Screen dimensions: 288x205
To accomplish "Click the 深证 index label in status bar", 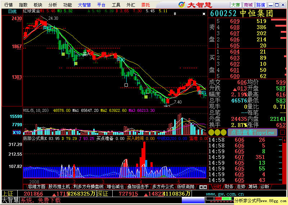I will [x=102, y=194].
